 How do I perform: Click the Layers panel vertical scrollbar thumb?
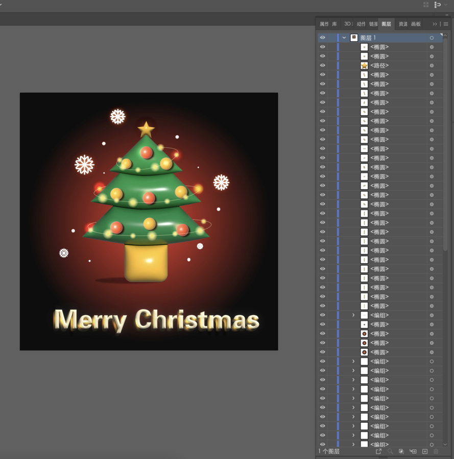(x=445, y=144)
